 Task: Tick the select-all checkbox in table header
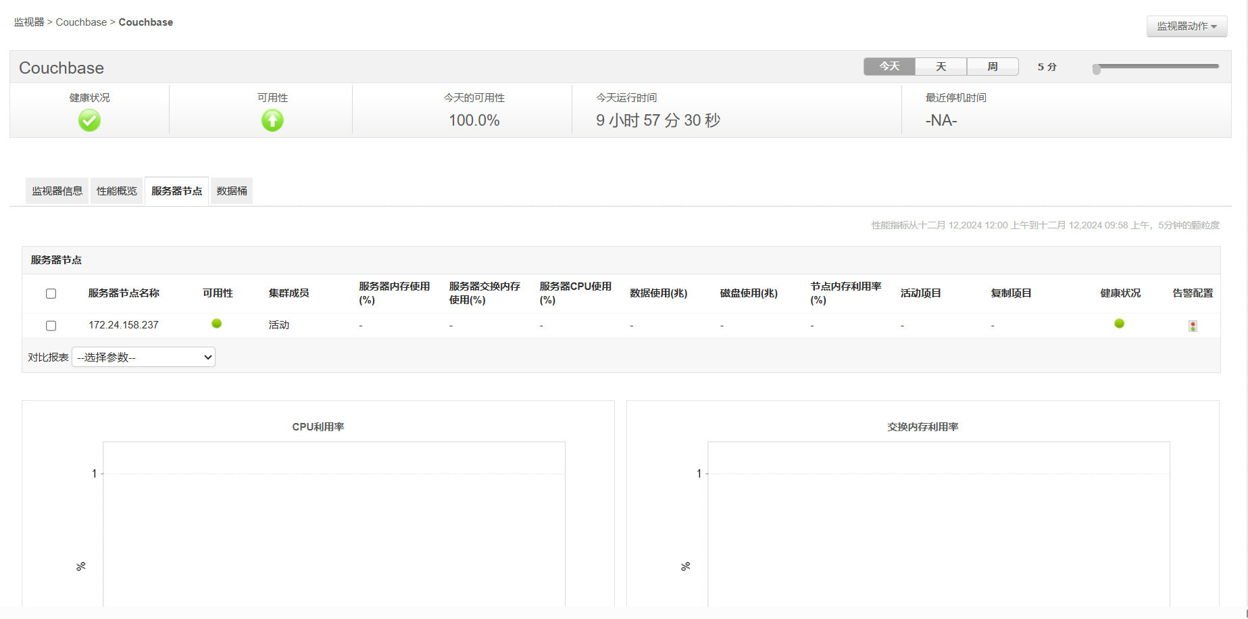click(x=51, y=293)
